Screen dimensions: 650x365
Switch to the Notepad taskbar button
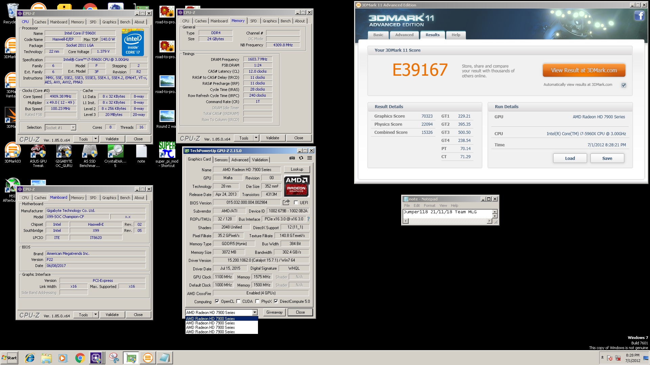tap(165, 358)
